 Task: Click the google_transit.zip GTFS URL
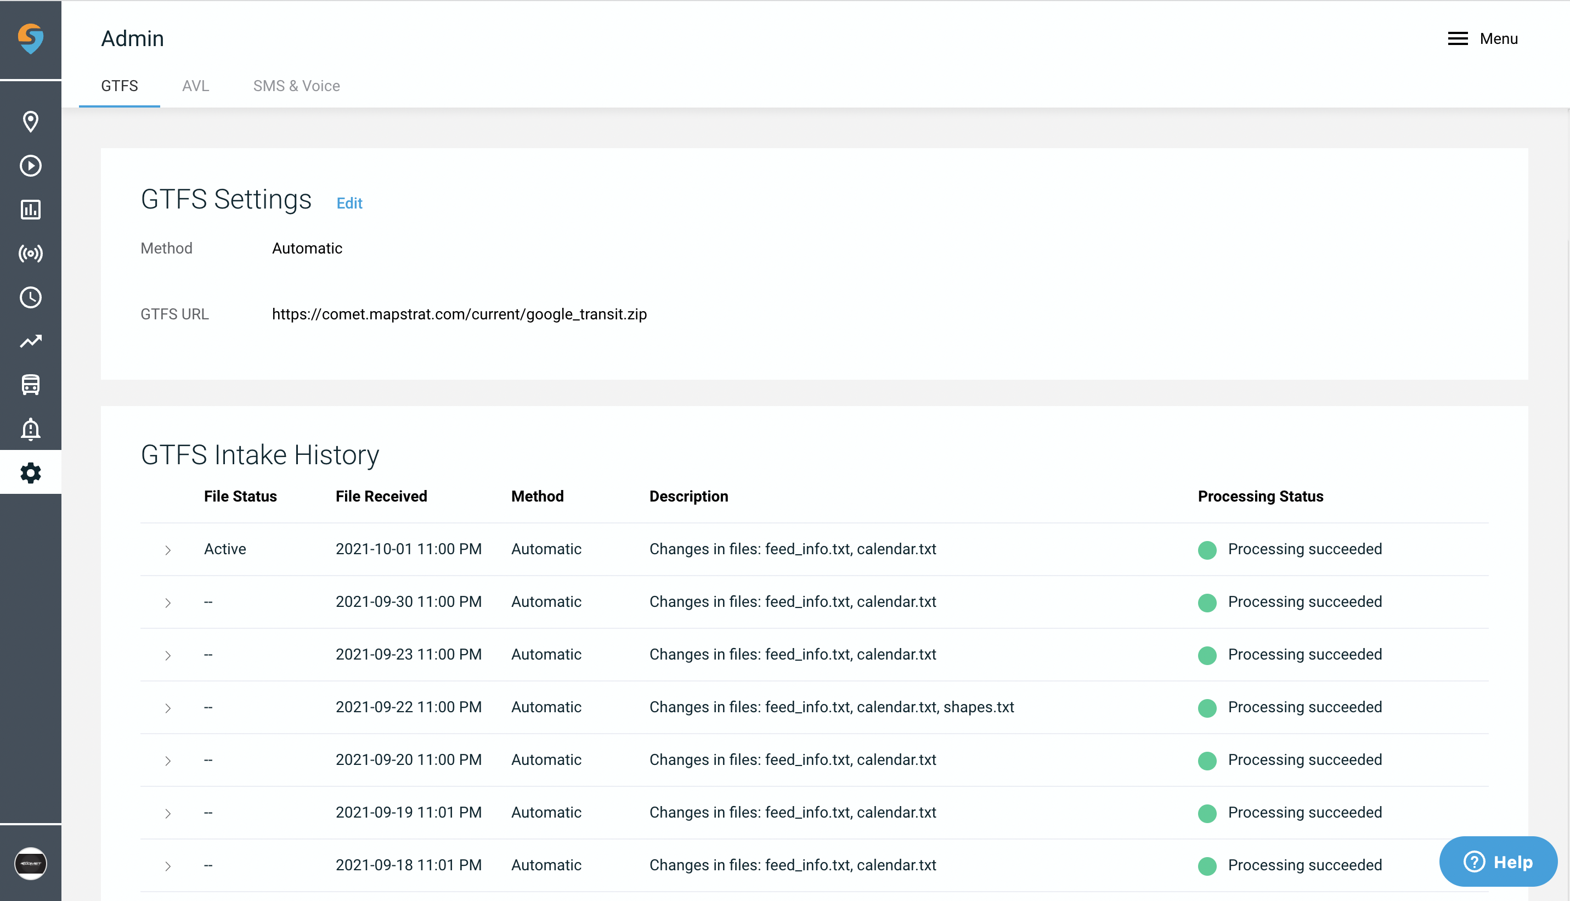(x=459, y=314)
